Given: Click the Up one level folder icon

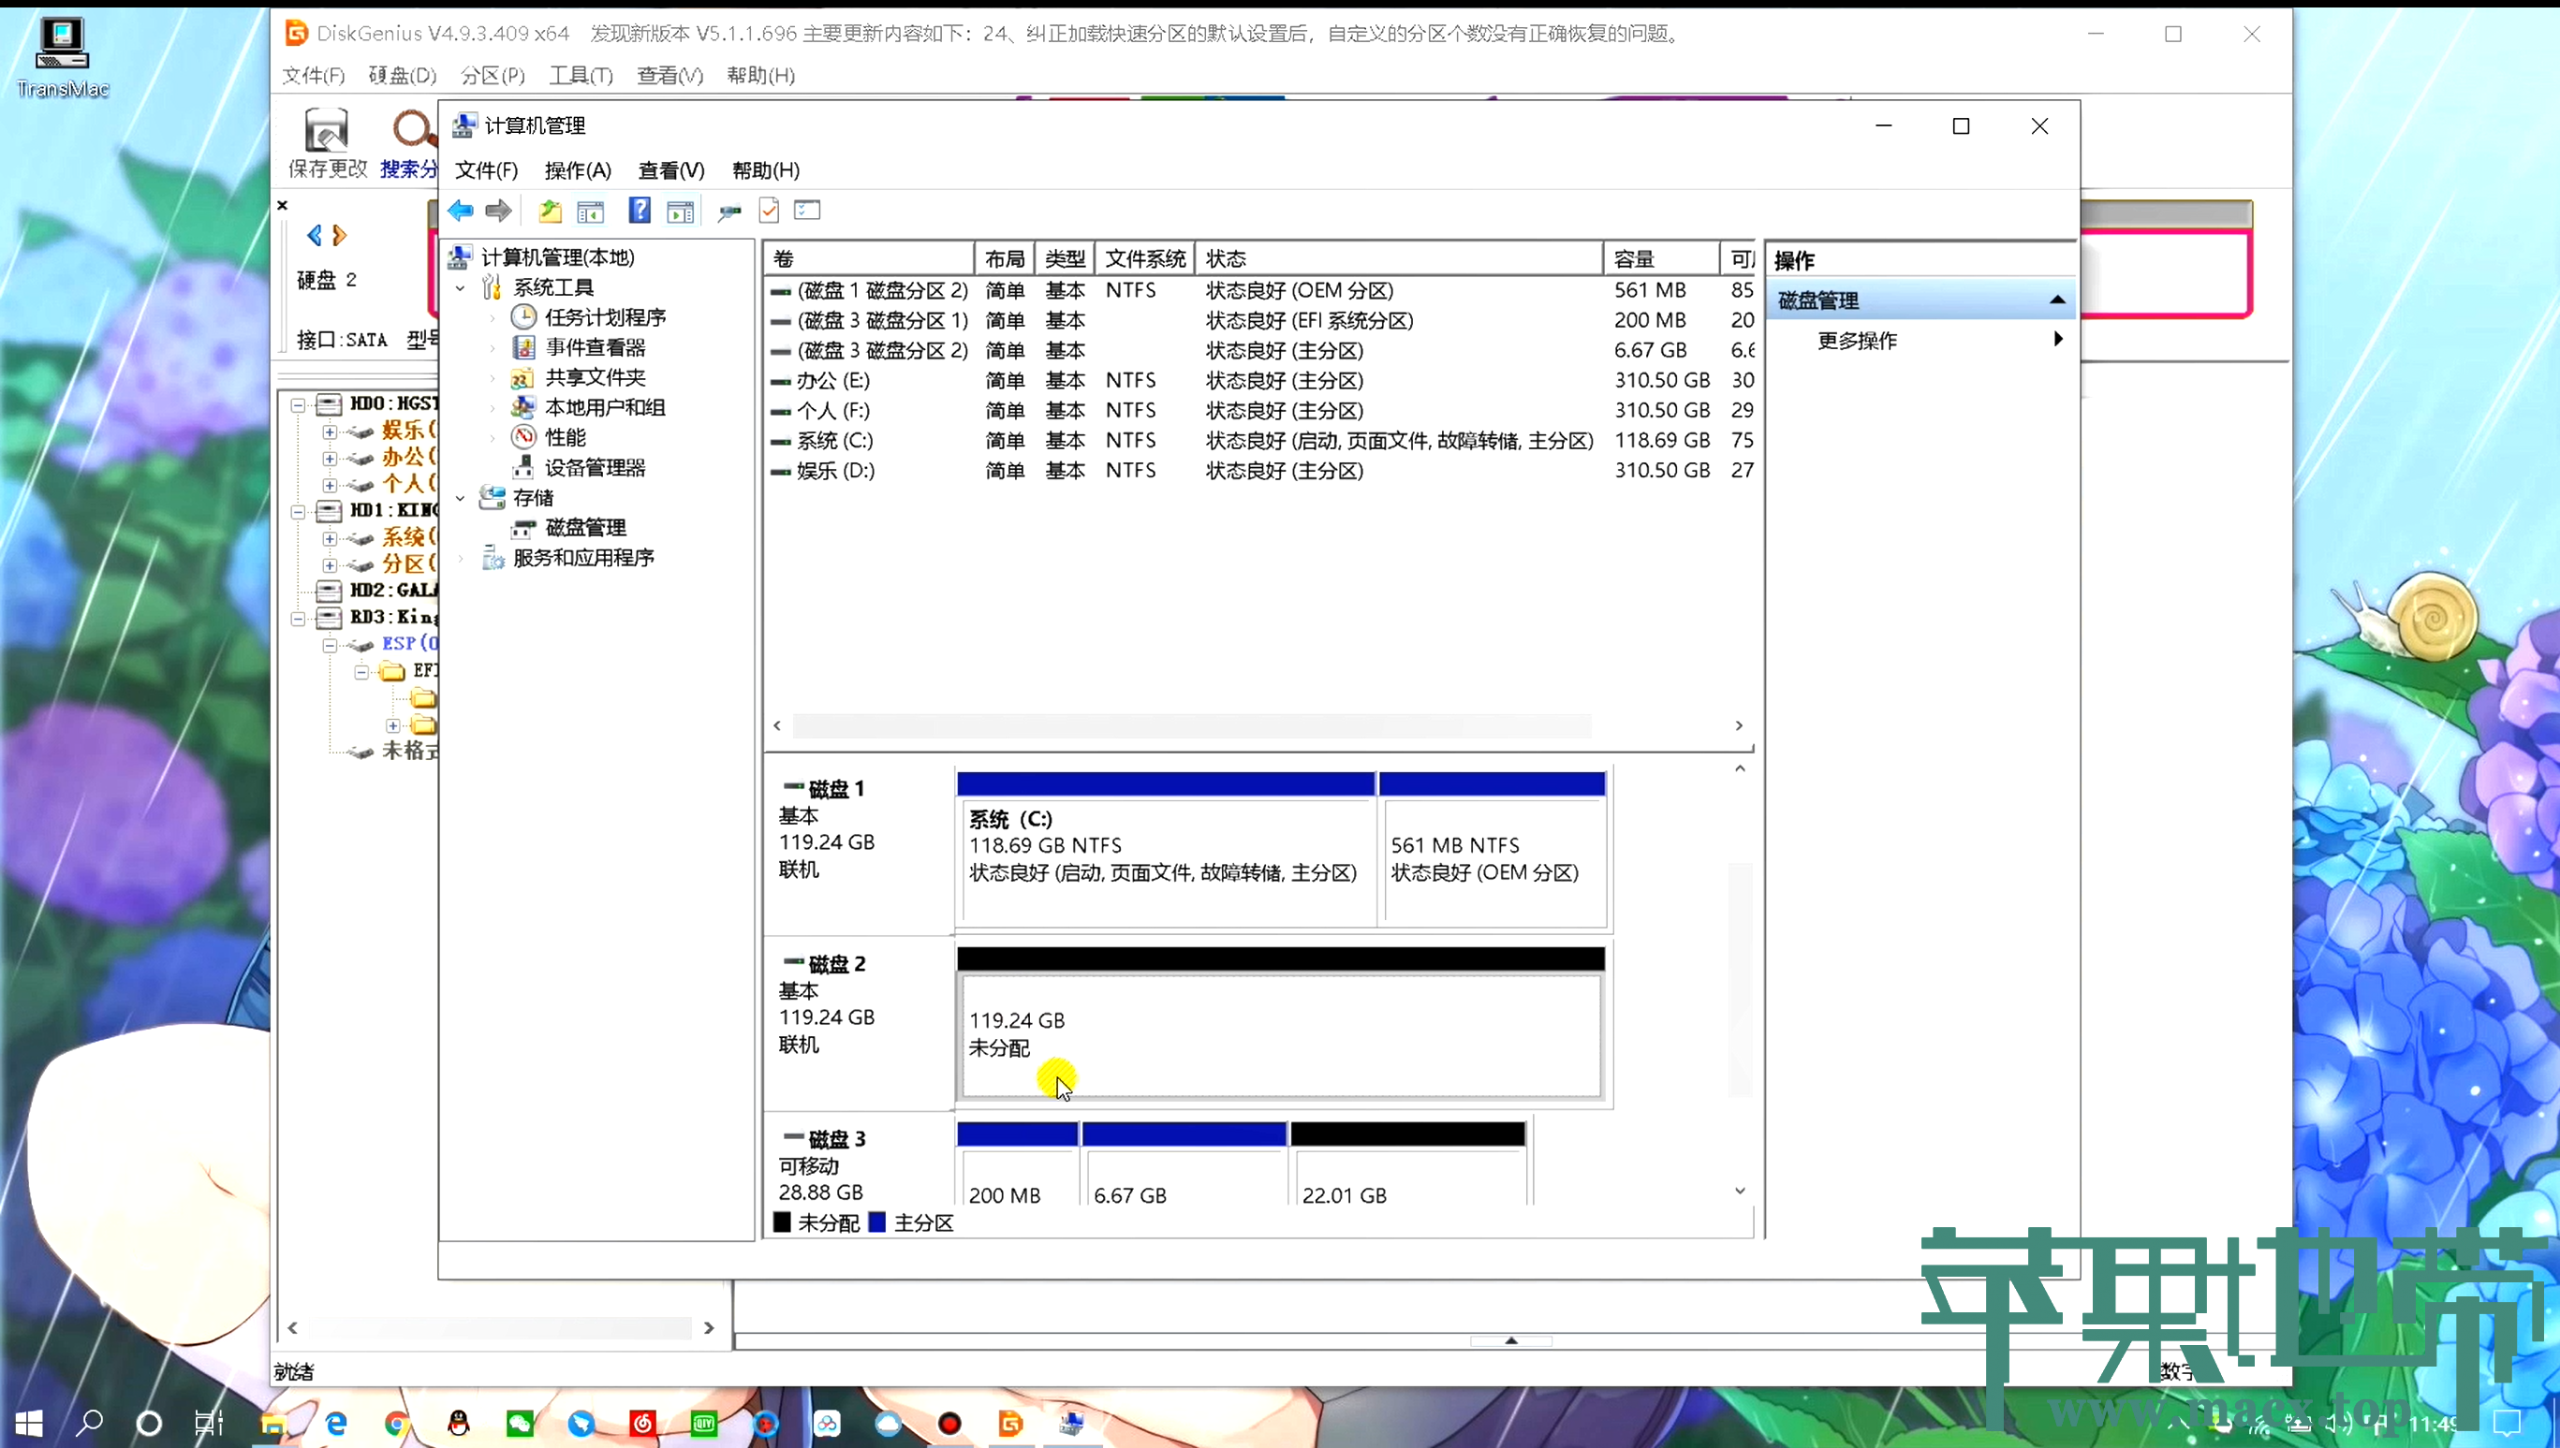Looking at the screenshot, I should coord(550,211).
